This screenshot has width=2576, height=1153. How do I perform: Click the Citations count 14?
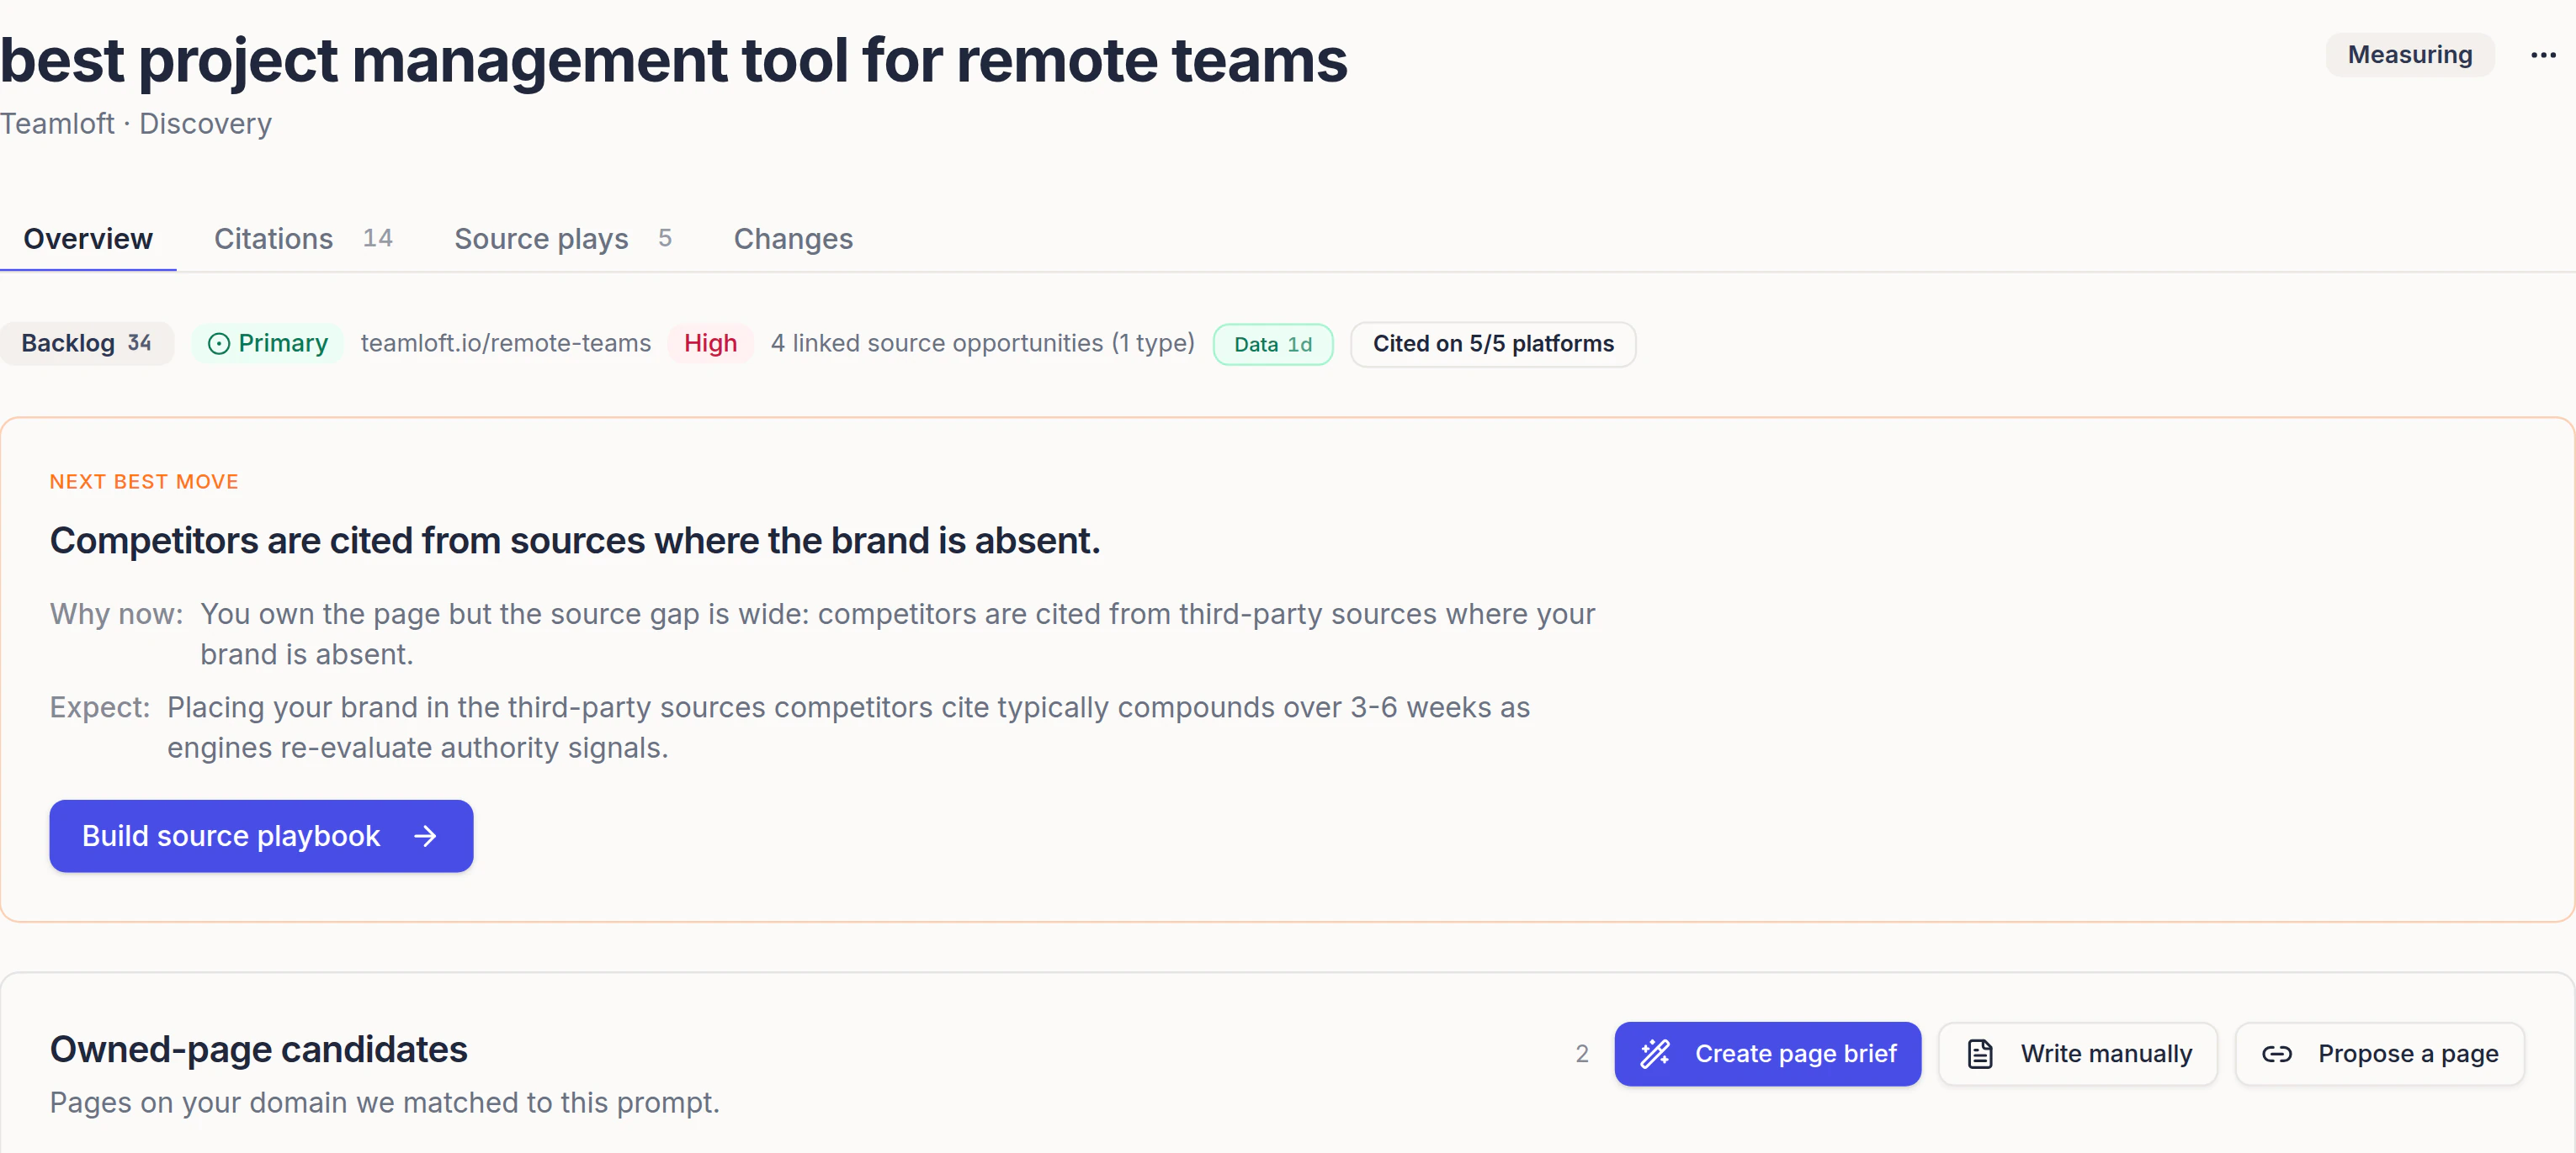tap(377, 238)
